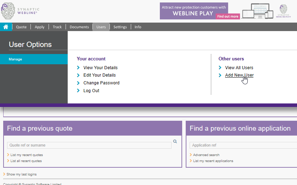Click the arrow beside List my recent applications
Viewport: 297px width, 185px height.
(191, 161)
